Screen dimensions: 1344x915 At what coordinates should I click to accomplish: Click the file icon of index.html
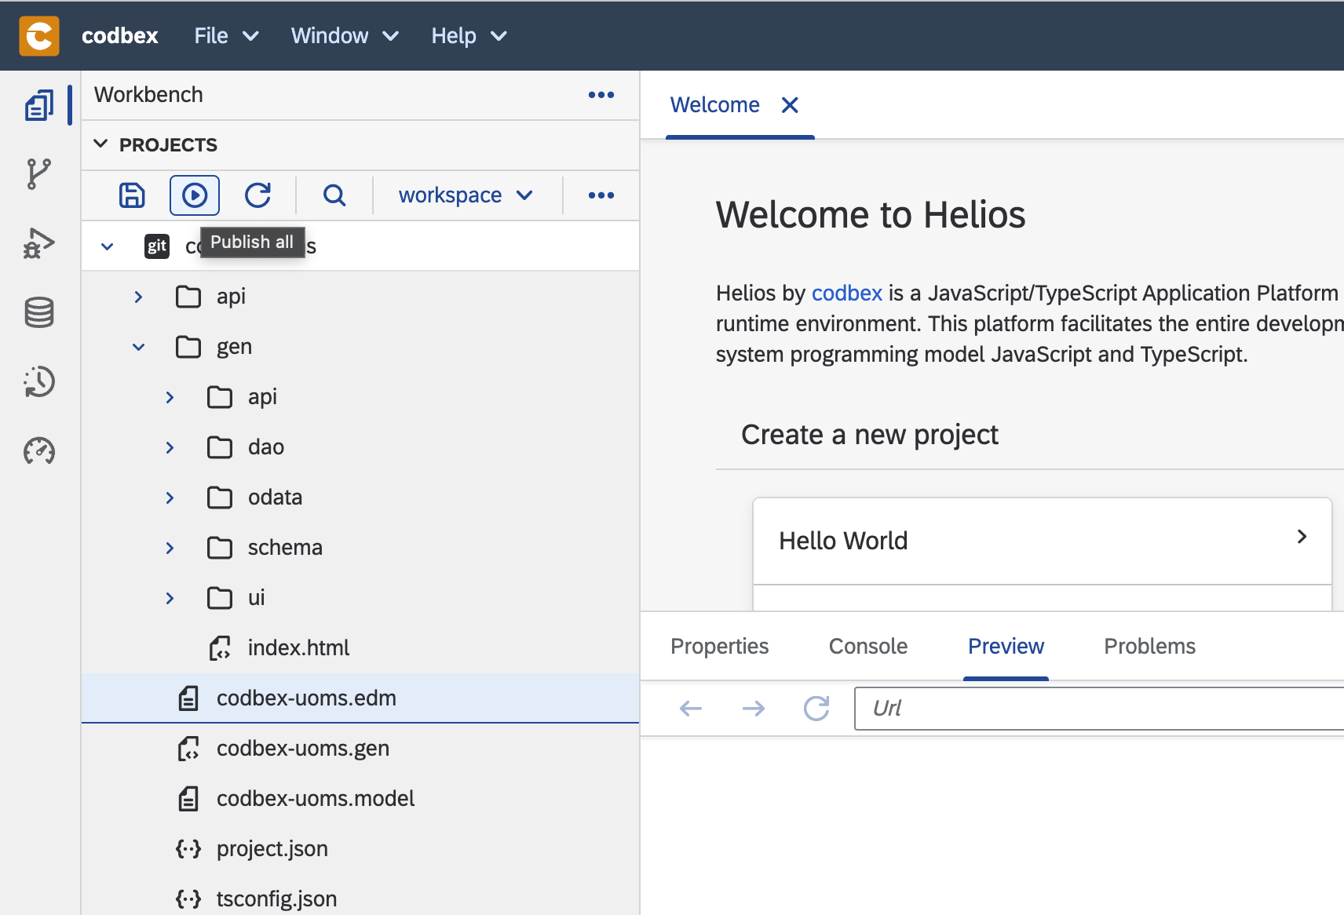pos(220,648)
